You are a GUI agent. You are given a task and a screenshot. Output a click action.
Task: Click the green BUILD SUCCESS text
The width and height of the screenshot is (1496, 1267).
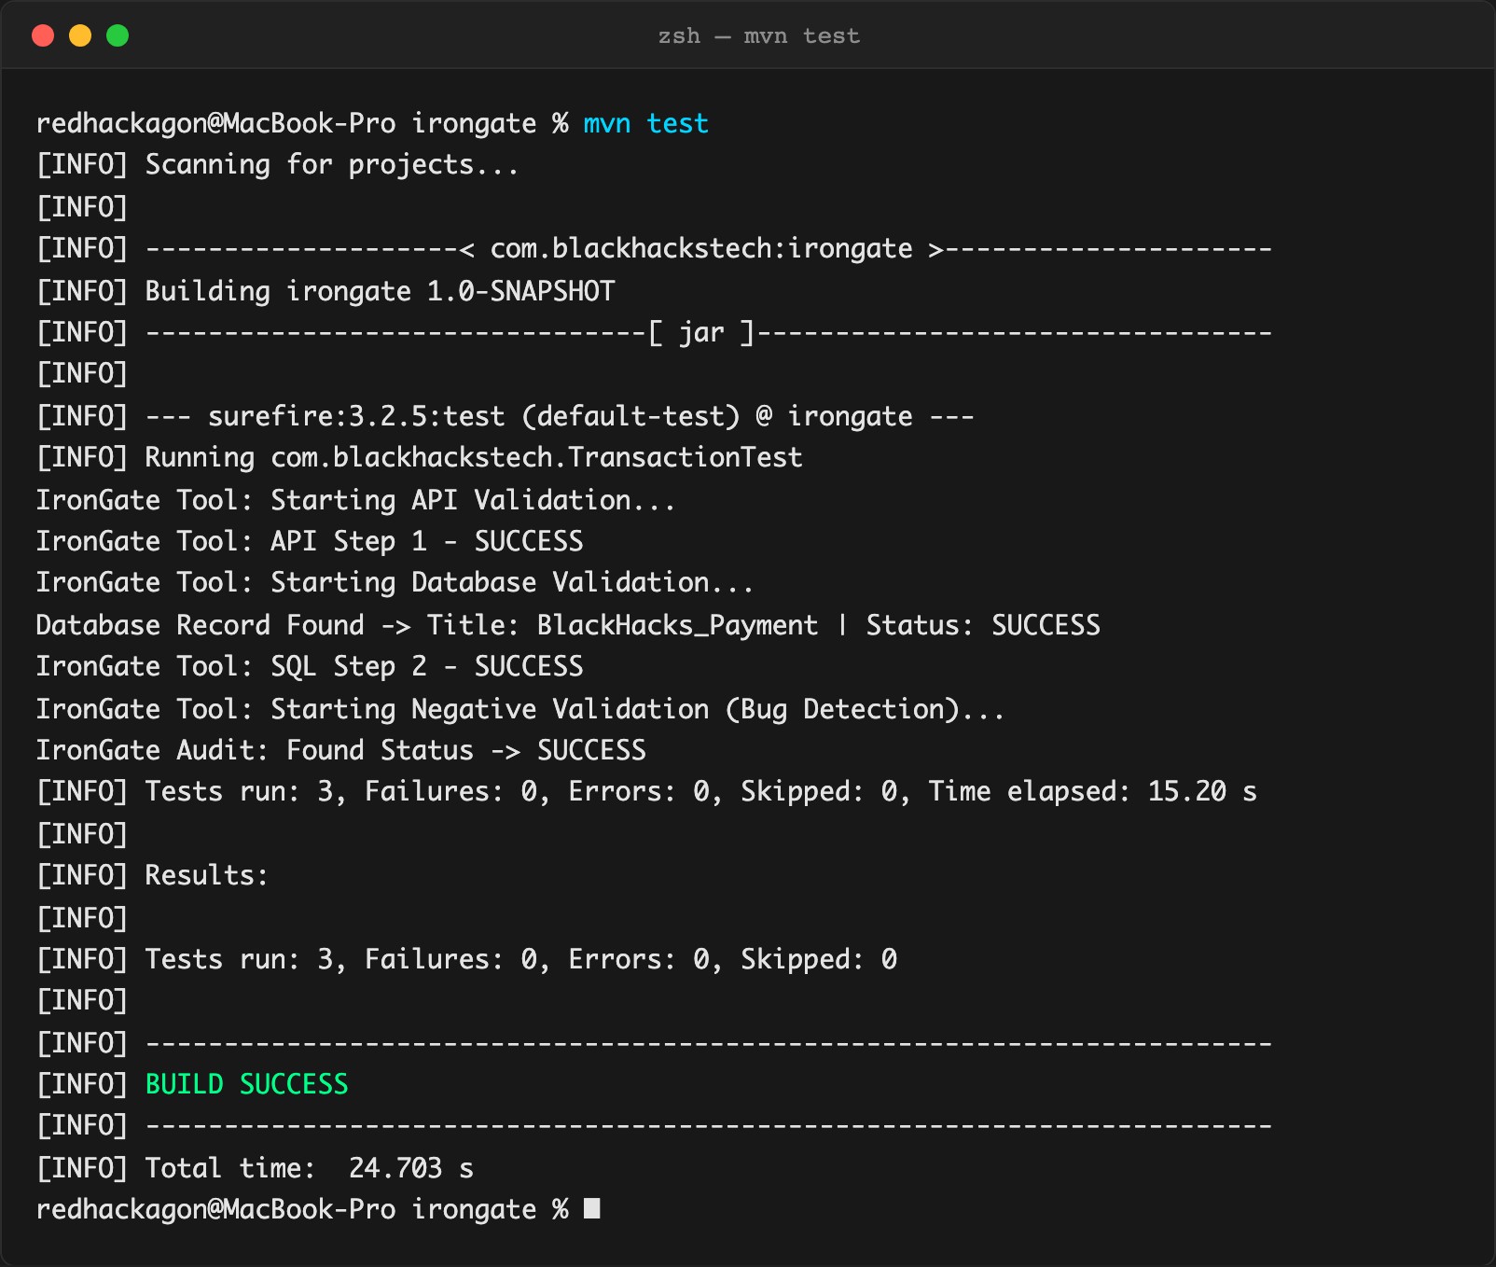click(x=246, y=1083)
